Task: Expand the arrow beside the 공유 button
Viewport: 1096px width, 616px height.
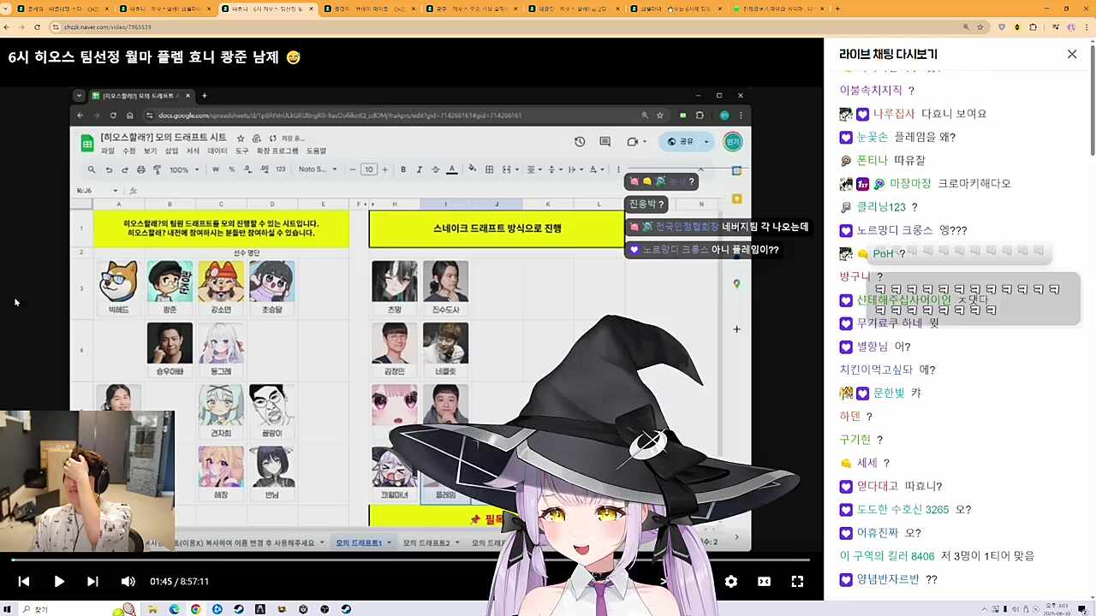Action: click(706, 142)
